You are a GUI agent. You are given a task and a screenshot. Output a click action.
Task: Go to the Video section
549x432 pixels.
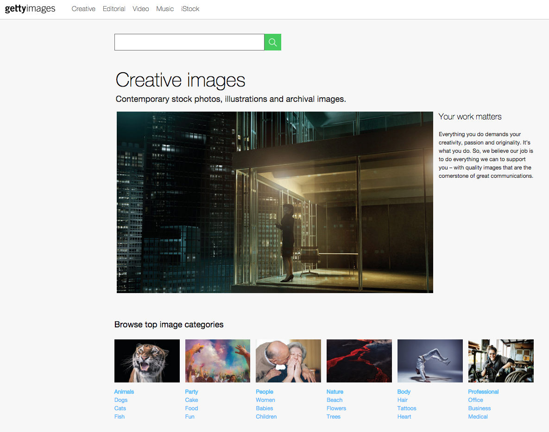141,9
